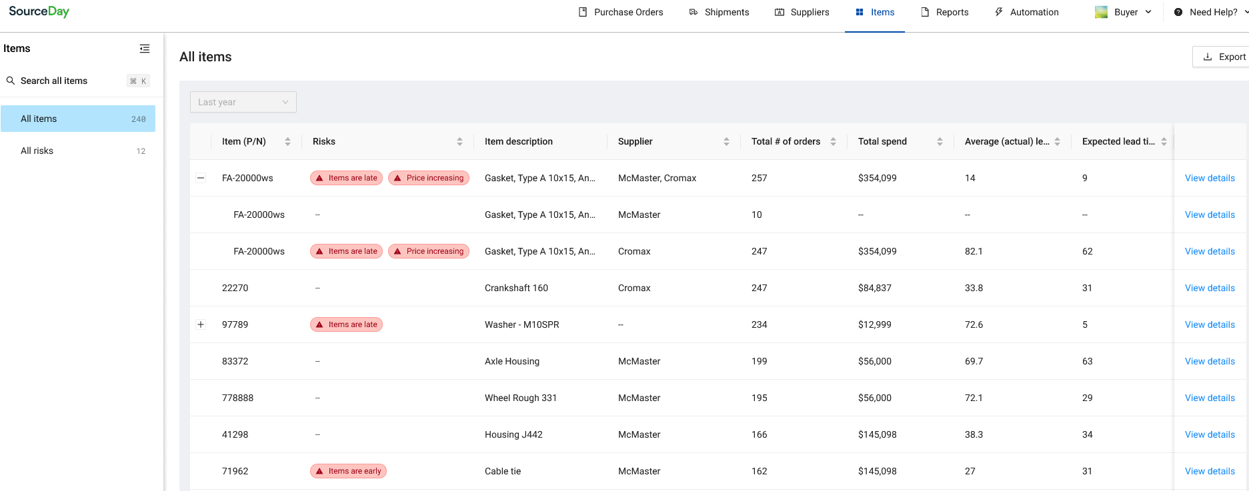1249x491 pixels.
Task: Click the SourceDay logo
Action: [x=39, y=11]
